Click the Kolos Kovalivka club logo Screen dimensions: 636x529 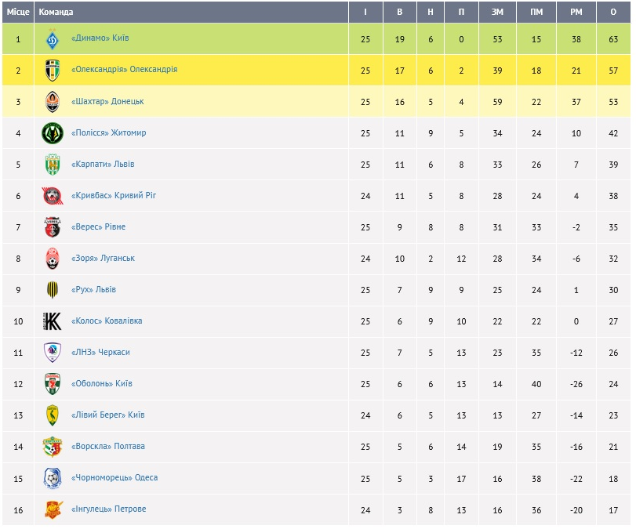coord(52,321)
